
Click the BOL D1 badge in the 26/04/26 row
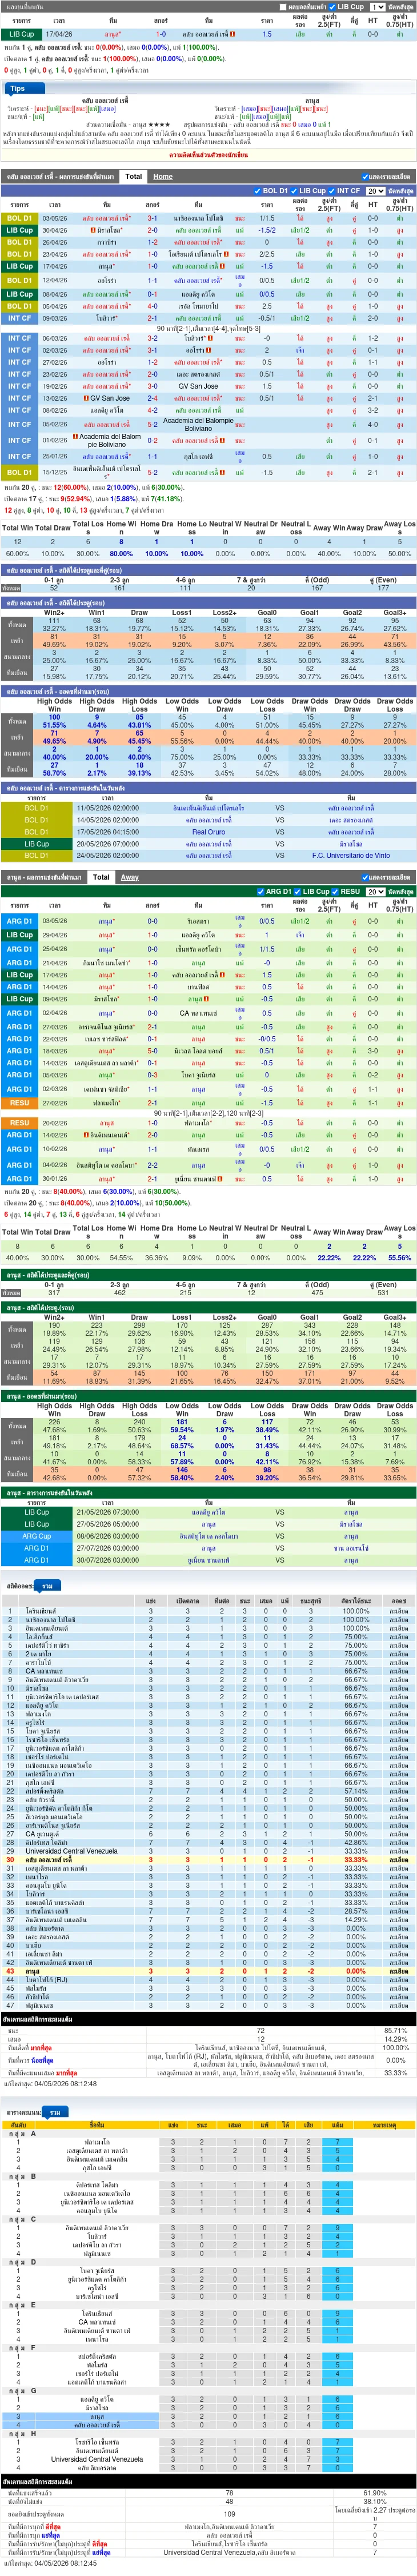(19, 242)
